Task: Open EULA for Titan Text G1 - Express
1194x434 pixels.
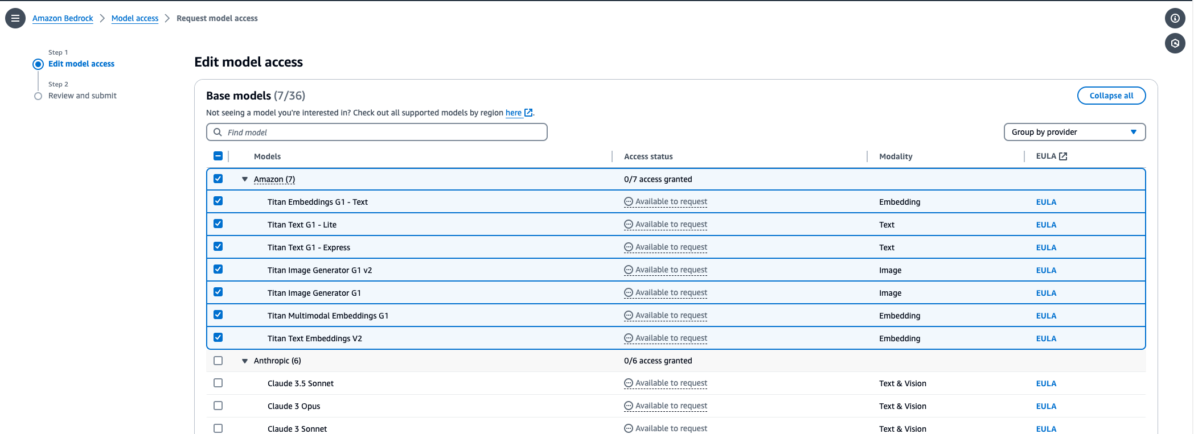Action: pos(1046,247)
